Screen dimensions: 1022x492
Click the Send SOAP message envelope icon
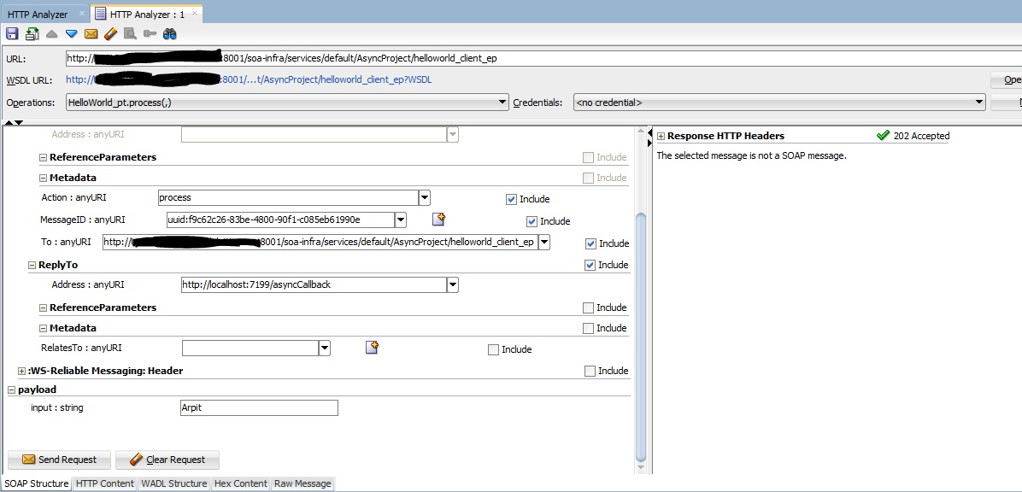pyautogui.click(x=91, y=33)
